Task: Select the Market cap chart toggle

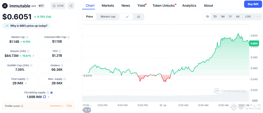Action: coord(108,17)
